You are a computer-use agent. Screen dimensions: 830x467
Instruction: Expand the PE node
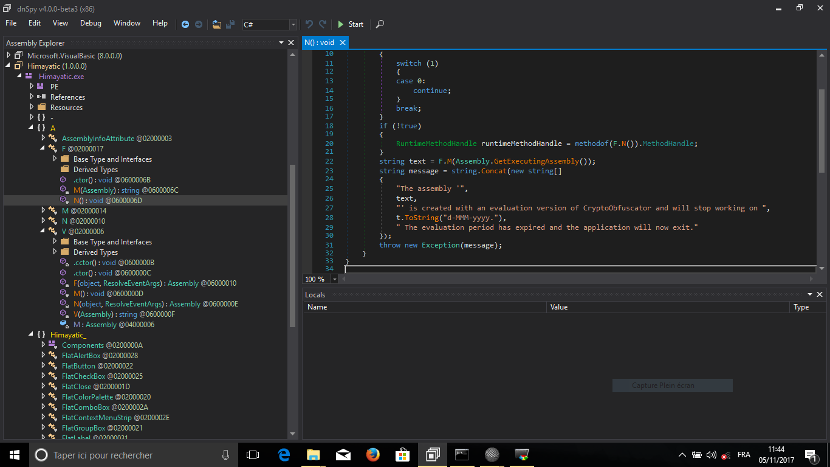click(32, 86)
